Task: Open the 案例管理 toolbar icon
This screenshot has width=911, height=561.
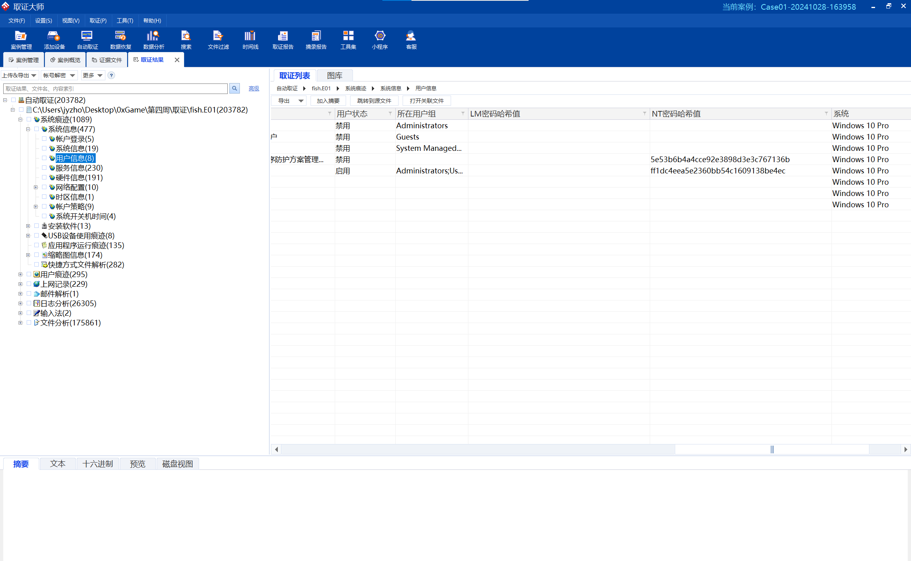Action: 21,40
